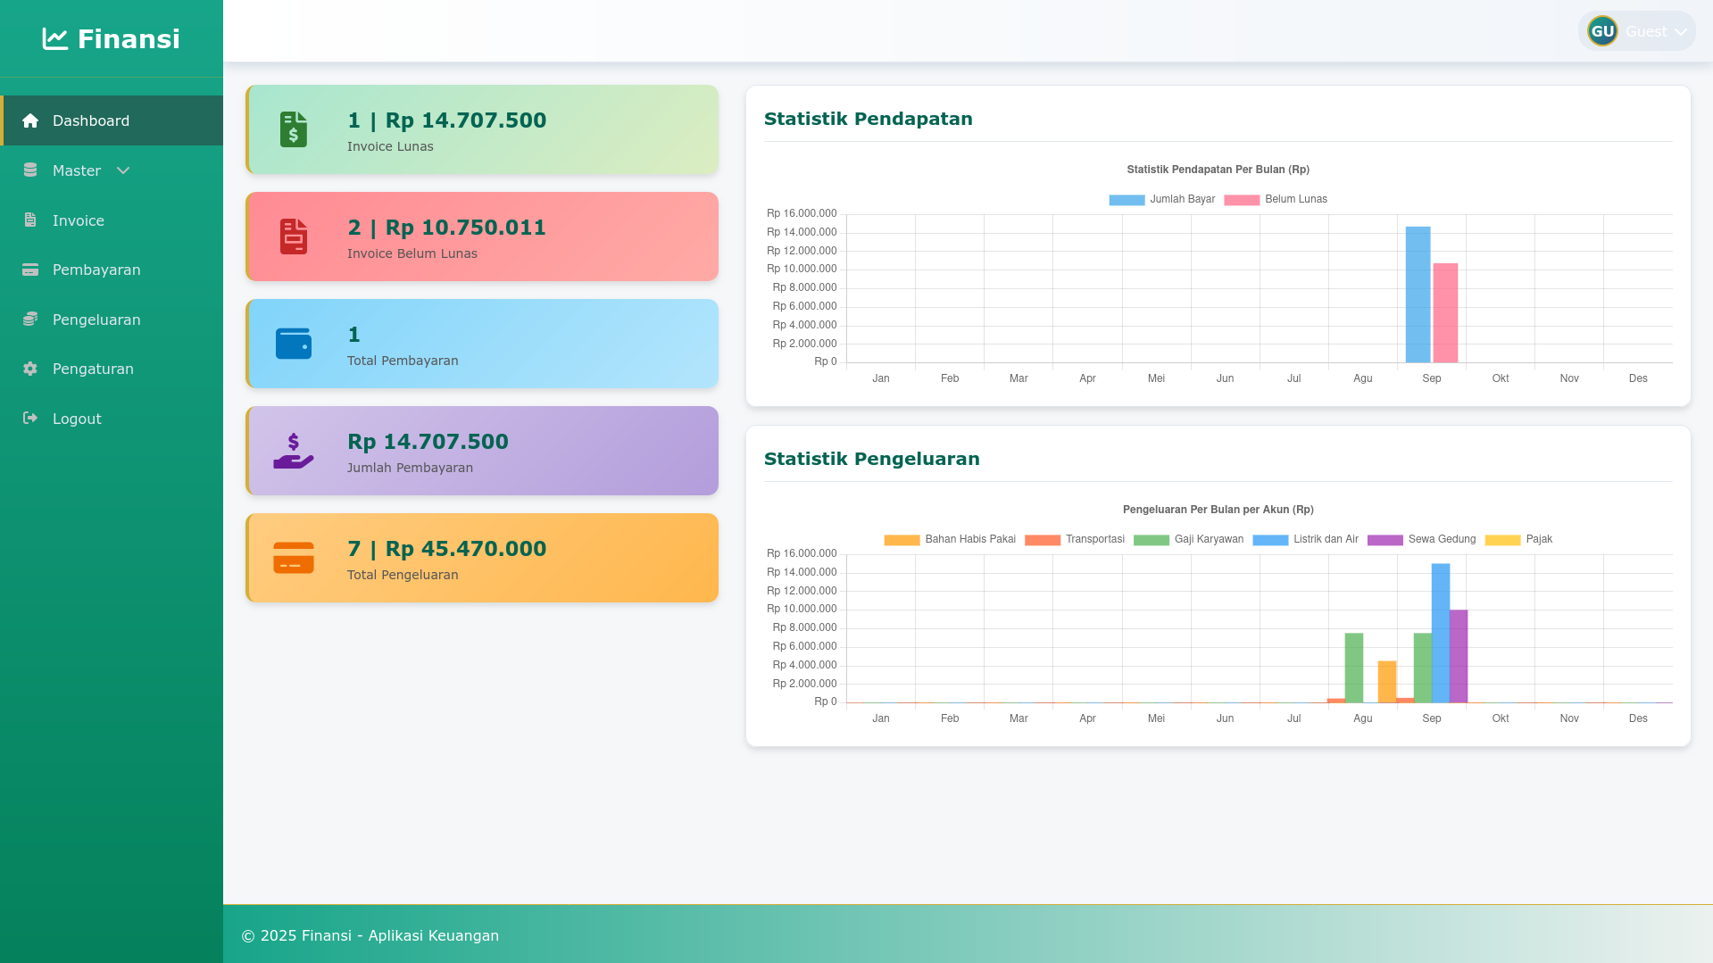Click the Invoice document icon in sidebar
This screenshot has height=963, width=1713.
pos(30,220)
